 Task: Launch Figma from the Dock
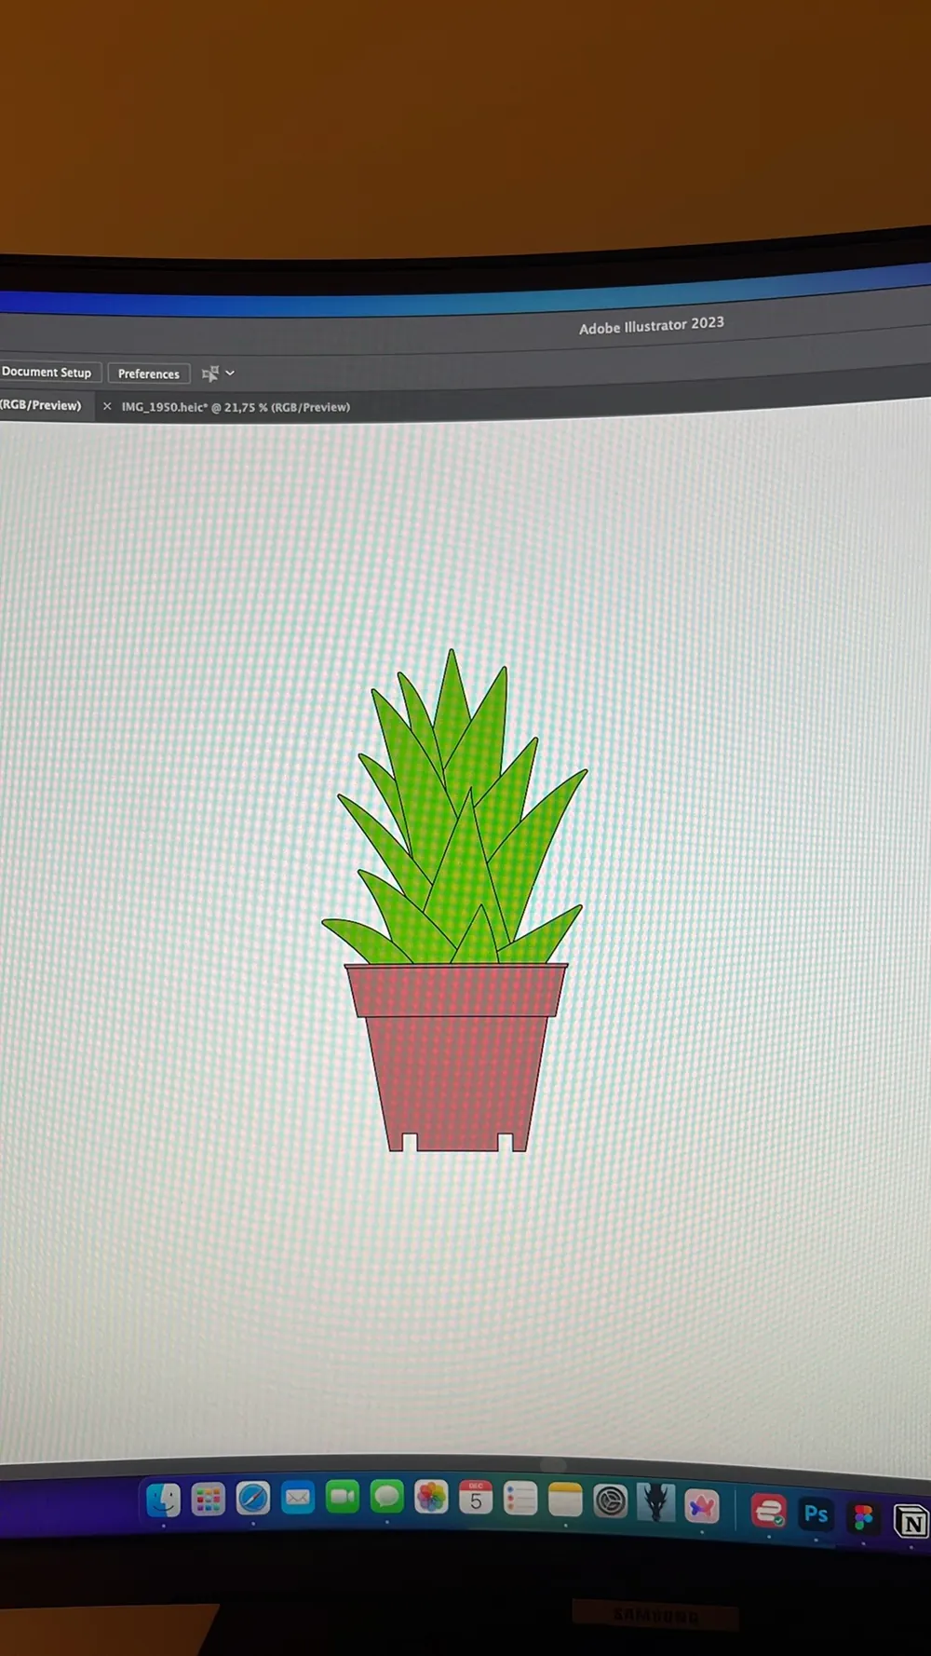coord(864,1518)
